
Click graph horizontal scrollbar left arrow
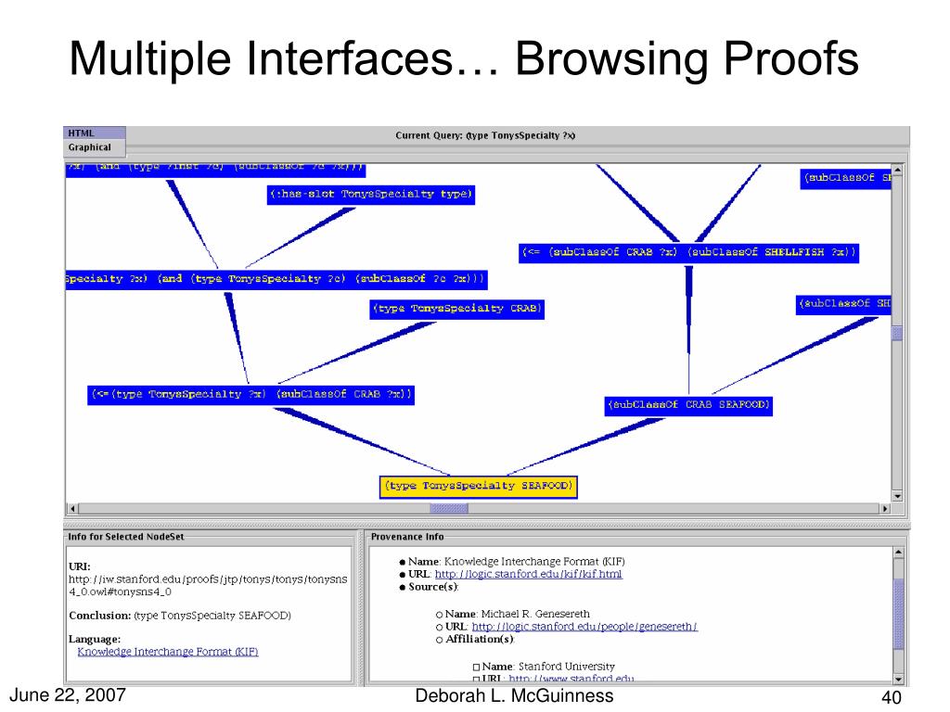(x=72, y=509)
